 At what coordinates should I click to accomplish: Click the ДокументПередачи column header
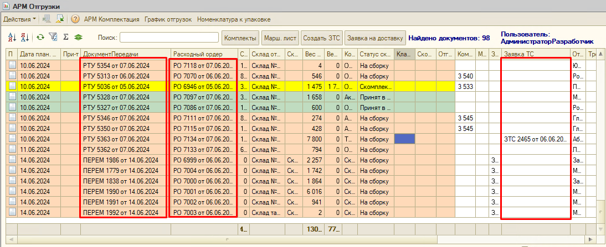(x=126, y=54)
